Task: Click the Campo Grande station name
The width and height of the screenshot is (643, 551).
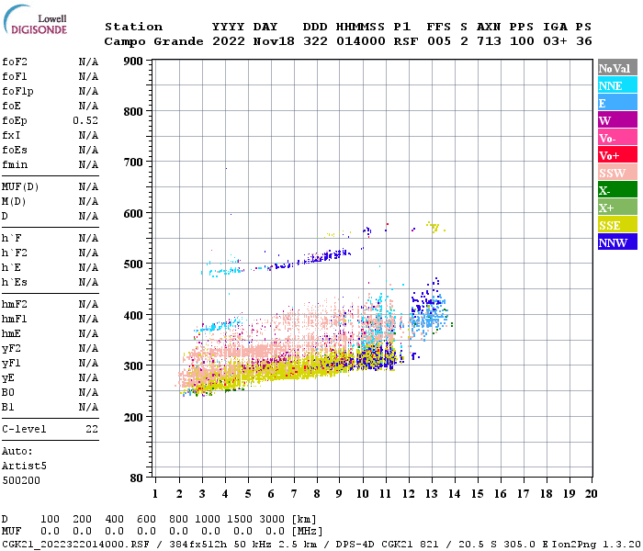Action: (x=153, y=42)
